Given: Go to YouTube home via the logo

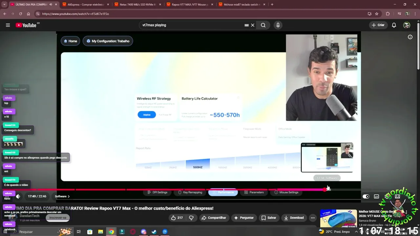Looking at the screenshot, I should 26,25.
